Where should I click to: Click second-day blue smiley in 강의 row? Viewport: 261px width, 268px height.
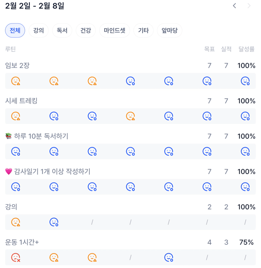click(54, 222)
